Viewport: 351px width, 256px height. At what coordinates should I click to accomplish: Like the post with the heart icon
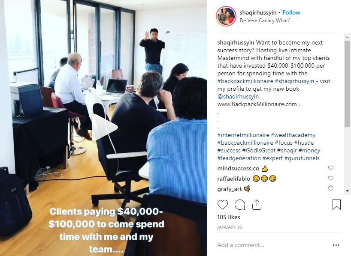pos(223,205)
